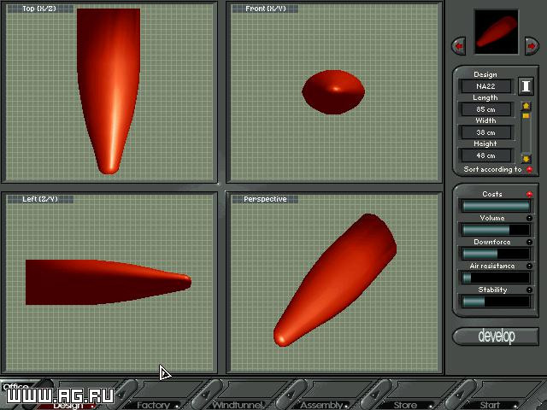Image resolution: width=547 pixels, height=410 pixels.
Task: Click the develop button
Action: click(496, 336)
